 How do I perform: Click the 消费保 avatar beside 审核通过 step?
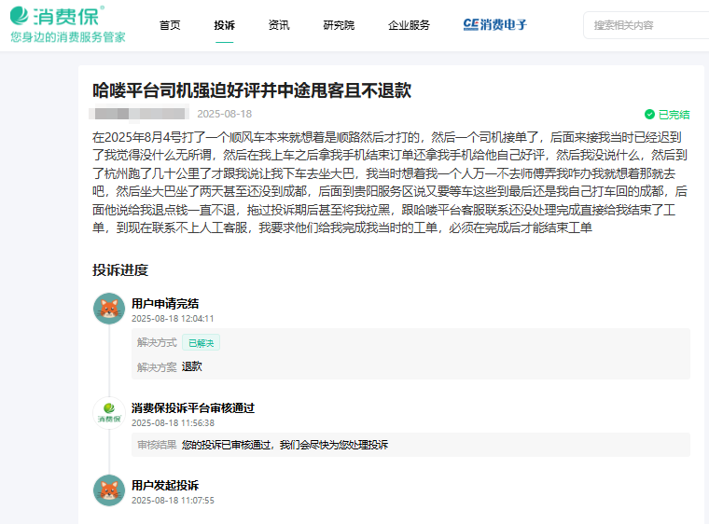coord(109,413)
